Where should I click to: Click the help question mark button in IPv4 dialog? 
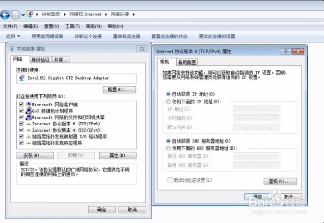point(286,51)
